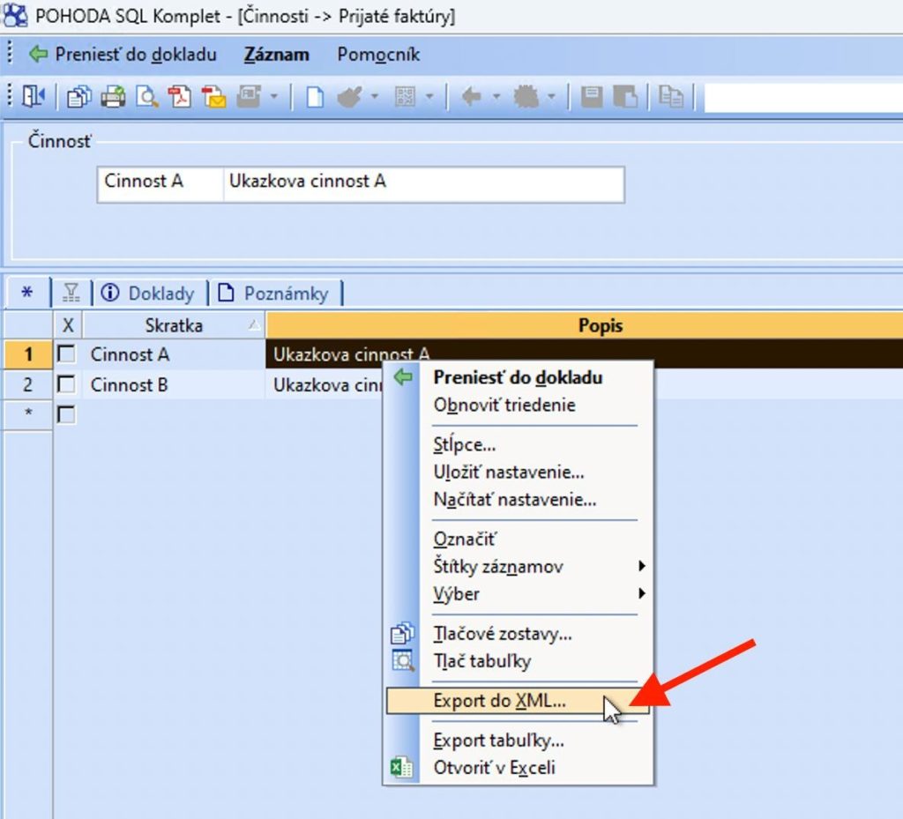Switch to the Poznámky tab

coord(273,293)
